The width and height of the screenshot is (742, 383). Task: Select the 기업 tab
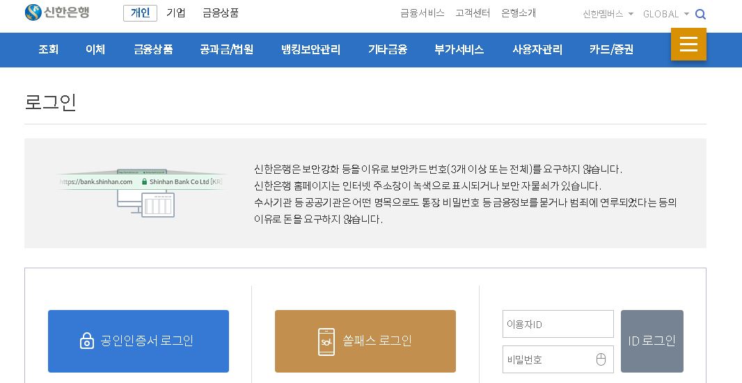point(176,13)
